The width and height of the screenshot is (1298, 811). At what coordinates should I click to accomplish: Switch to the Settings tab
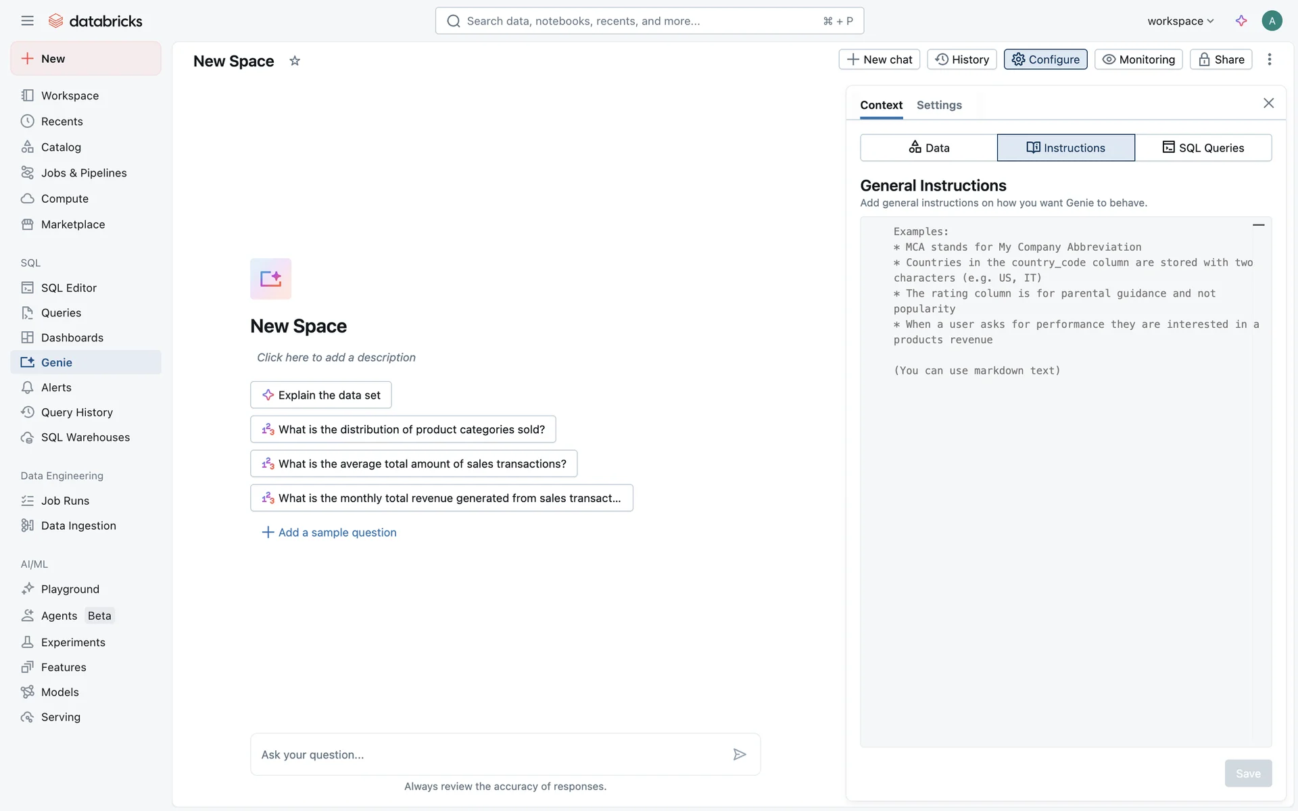click(x=939, y=105)
